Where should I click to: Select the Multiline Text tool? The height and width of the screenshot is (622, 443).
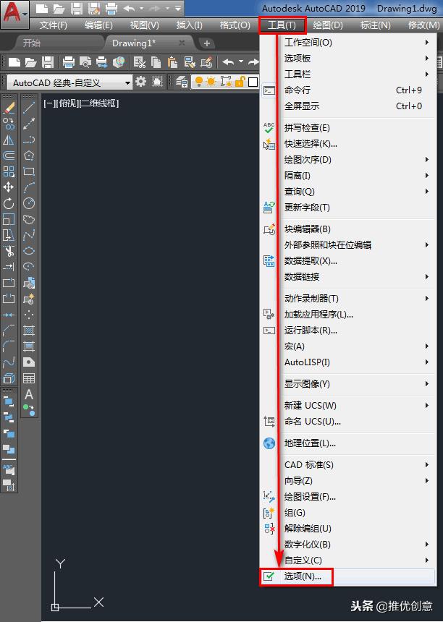pyautogui.click(x=29, y=394)
